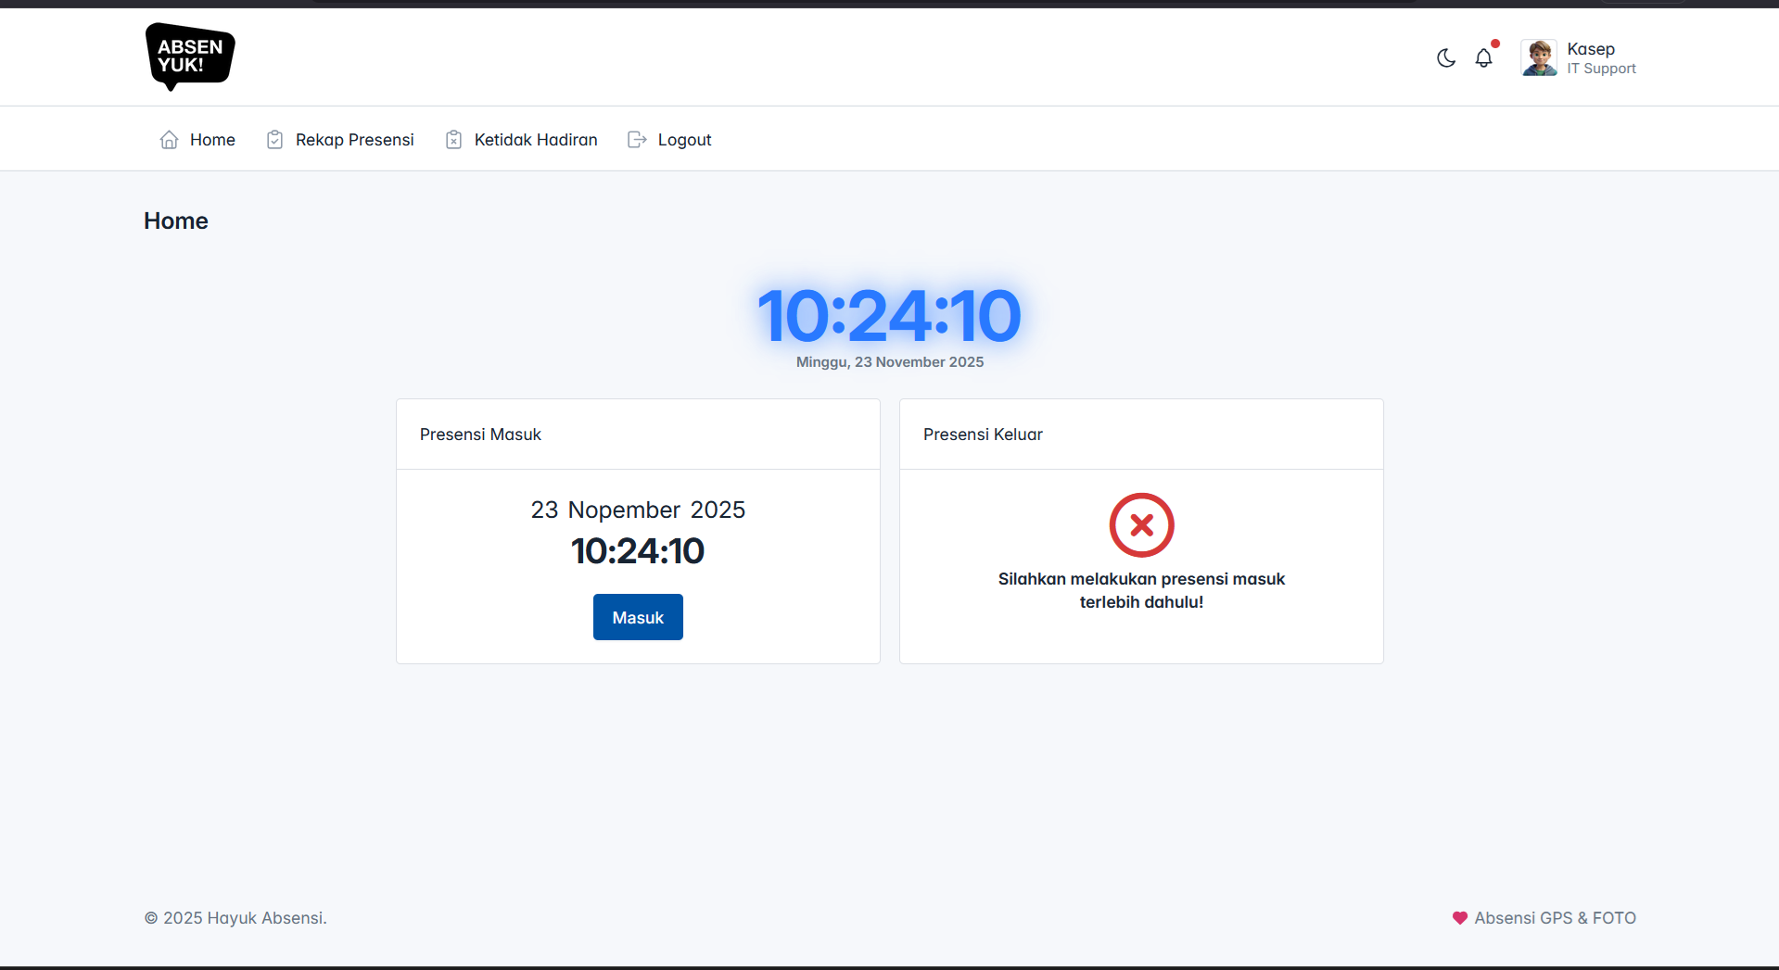Click 'IT Support' role label
Viewport: 1779px width, 970px height.
click(x=1602, y=69)
